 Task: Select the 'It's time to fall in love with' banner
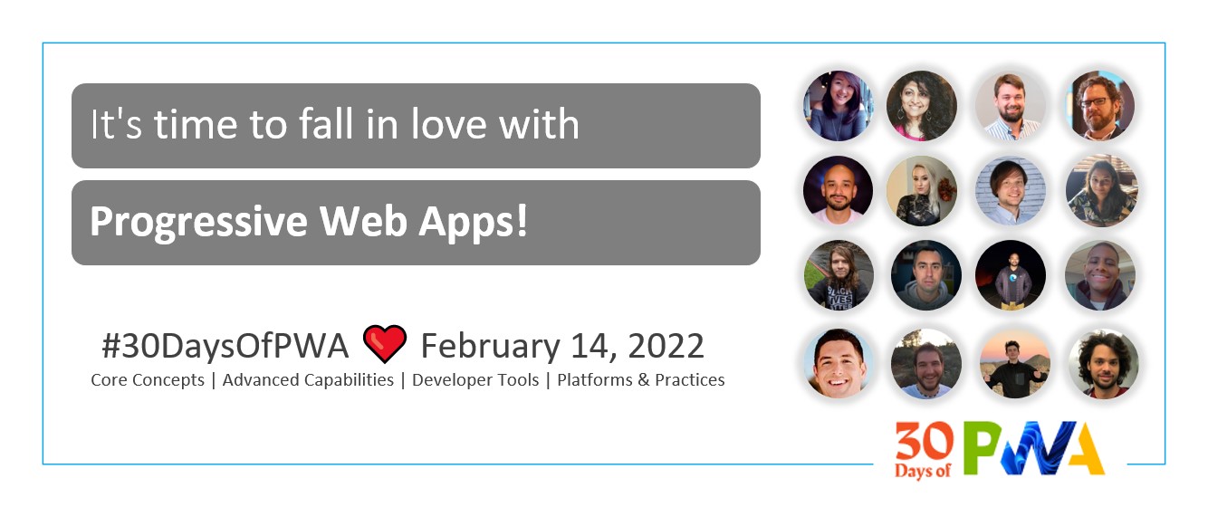point(416,126)
